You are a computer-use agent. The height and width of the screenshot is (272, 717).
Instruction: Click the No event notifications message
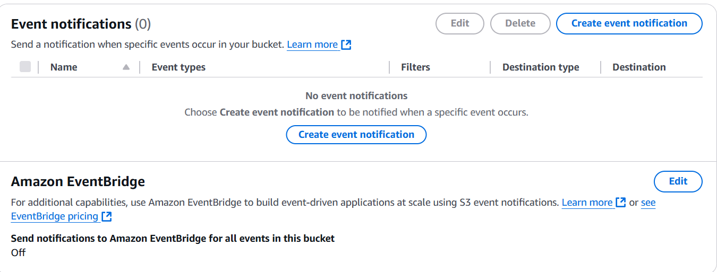(356, 96)
